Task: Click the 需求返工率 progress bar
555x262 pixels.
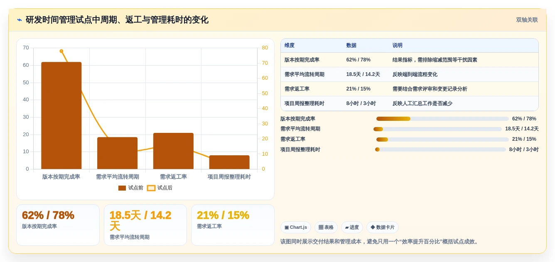Action: coord(442,140)
